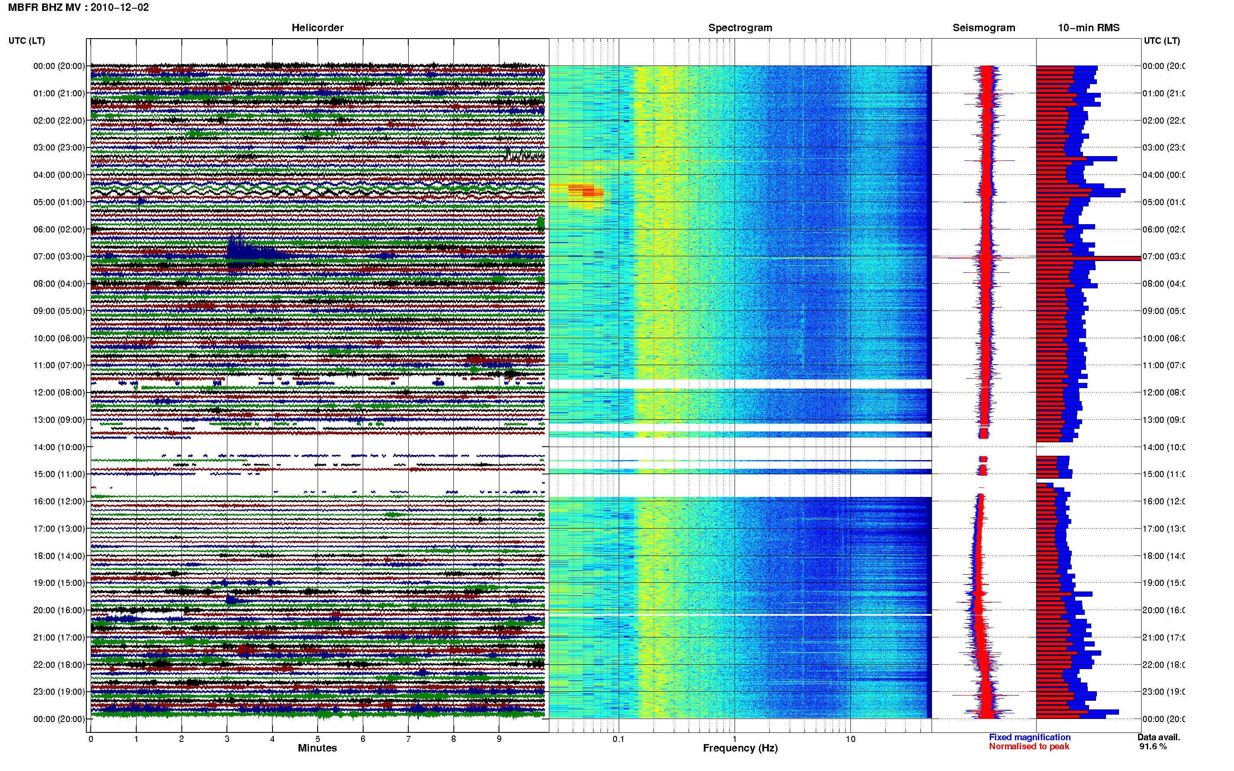The image size is (1234, 771).
Task: Click the left 04:00 (00:00) time label
Action: pyautogui.click(x=59, y=175)
